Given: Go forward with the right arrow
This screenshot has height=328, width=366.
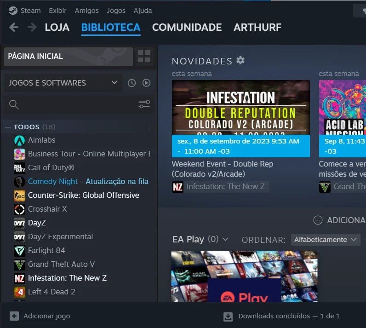Looking at the screenshot, I should tap(32, 27).
